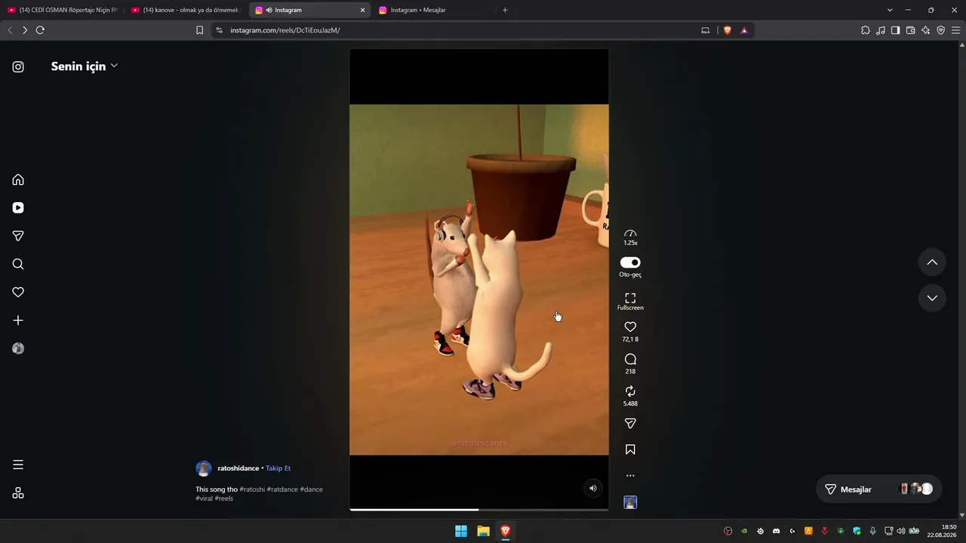Open the reel's three-dot options menu
The image size is (966, 543).
630,476
